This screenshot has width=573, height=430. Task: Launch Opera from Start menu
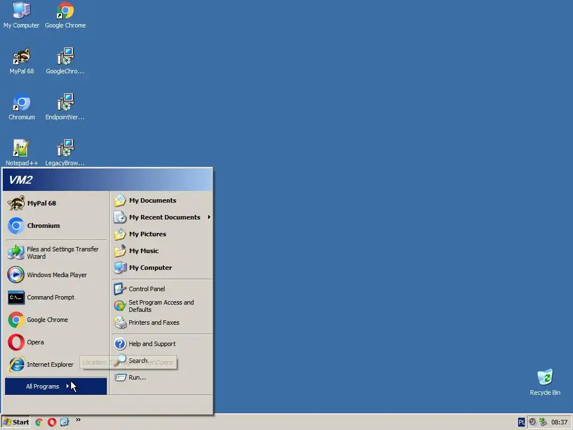57,342
